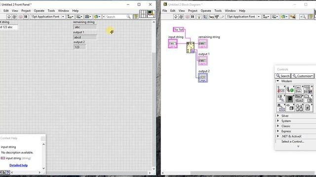Open Decorations subpalette in Modern controls
The image size is (316, 177).
tap(299, 108)
